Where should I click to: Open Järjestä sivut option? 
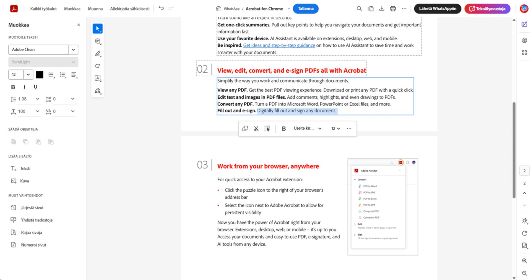tap(27, 208)
